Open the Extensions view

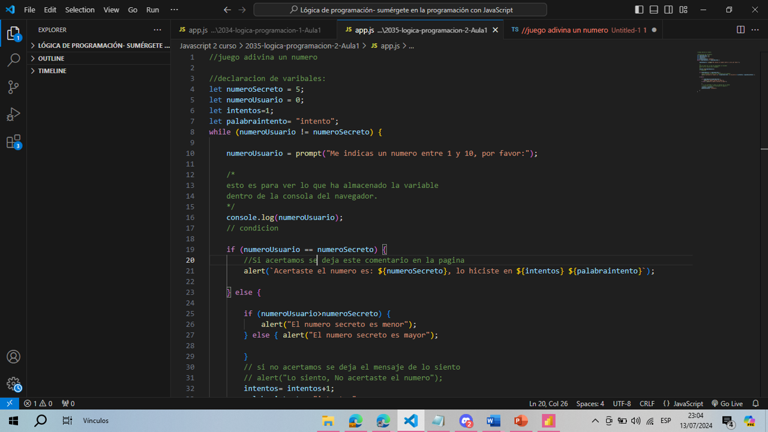click(13, 142)
